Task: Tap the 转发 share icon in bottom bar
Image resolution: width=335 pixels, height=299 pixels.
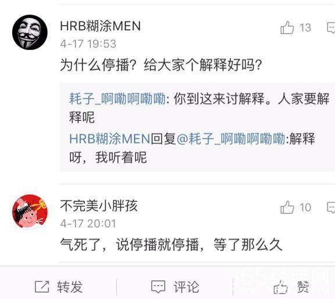Action: click(x=42, y=287)
